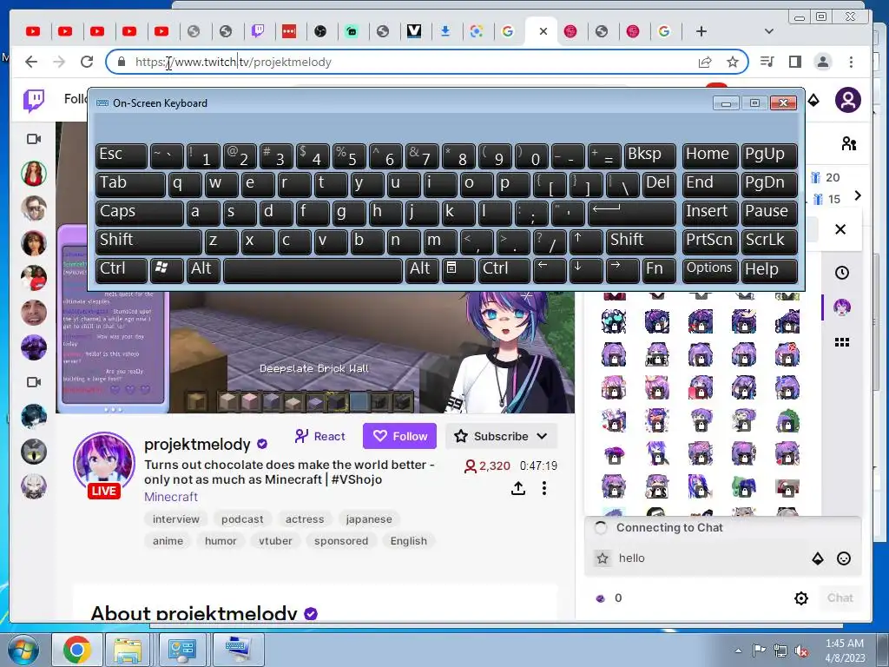Click the React button
Screen dimensions: 889x667
(319, 436)
